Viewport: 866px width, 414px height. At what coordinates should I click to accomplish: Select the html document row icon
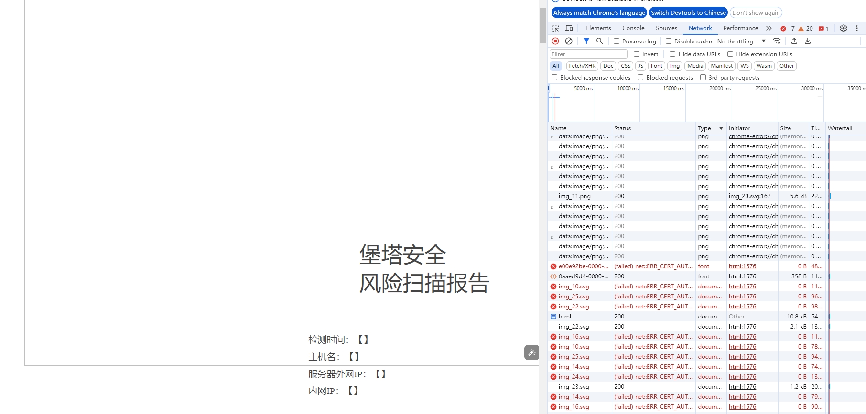tap(553, 317)
